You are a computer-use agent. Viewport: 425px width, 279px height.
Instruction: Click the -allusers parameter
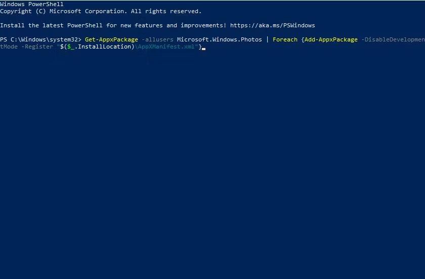[x=157, y=39]
